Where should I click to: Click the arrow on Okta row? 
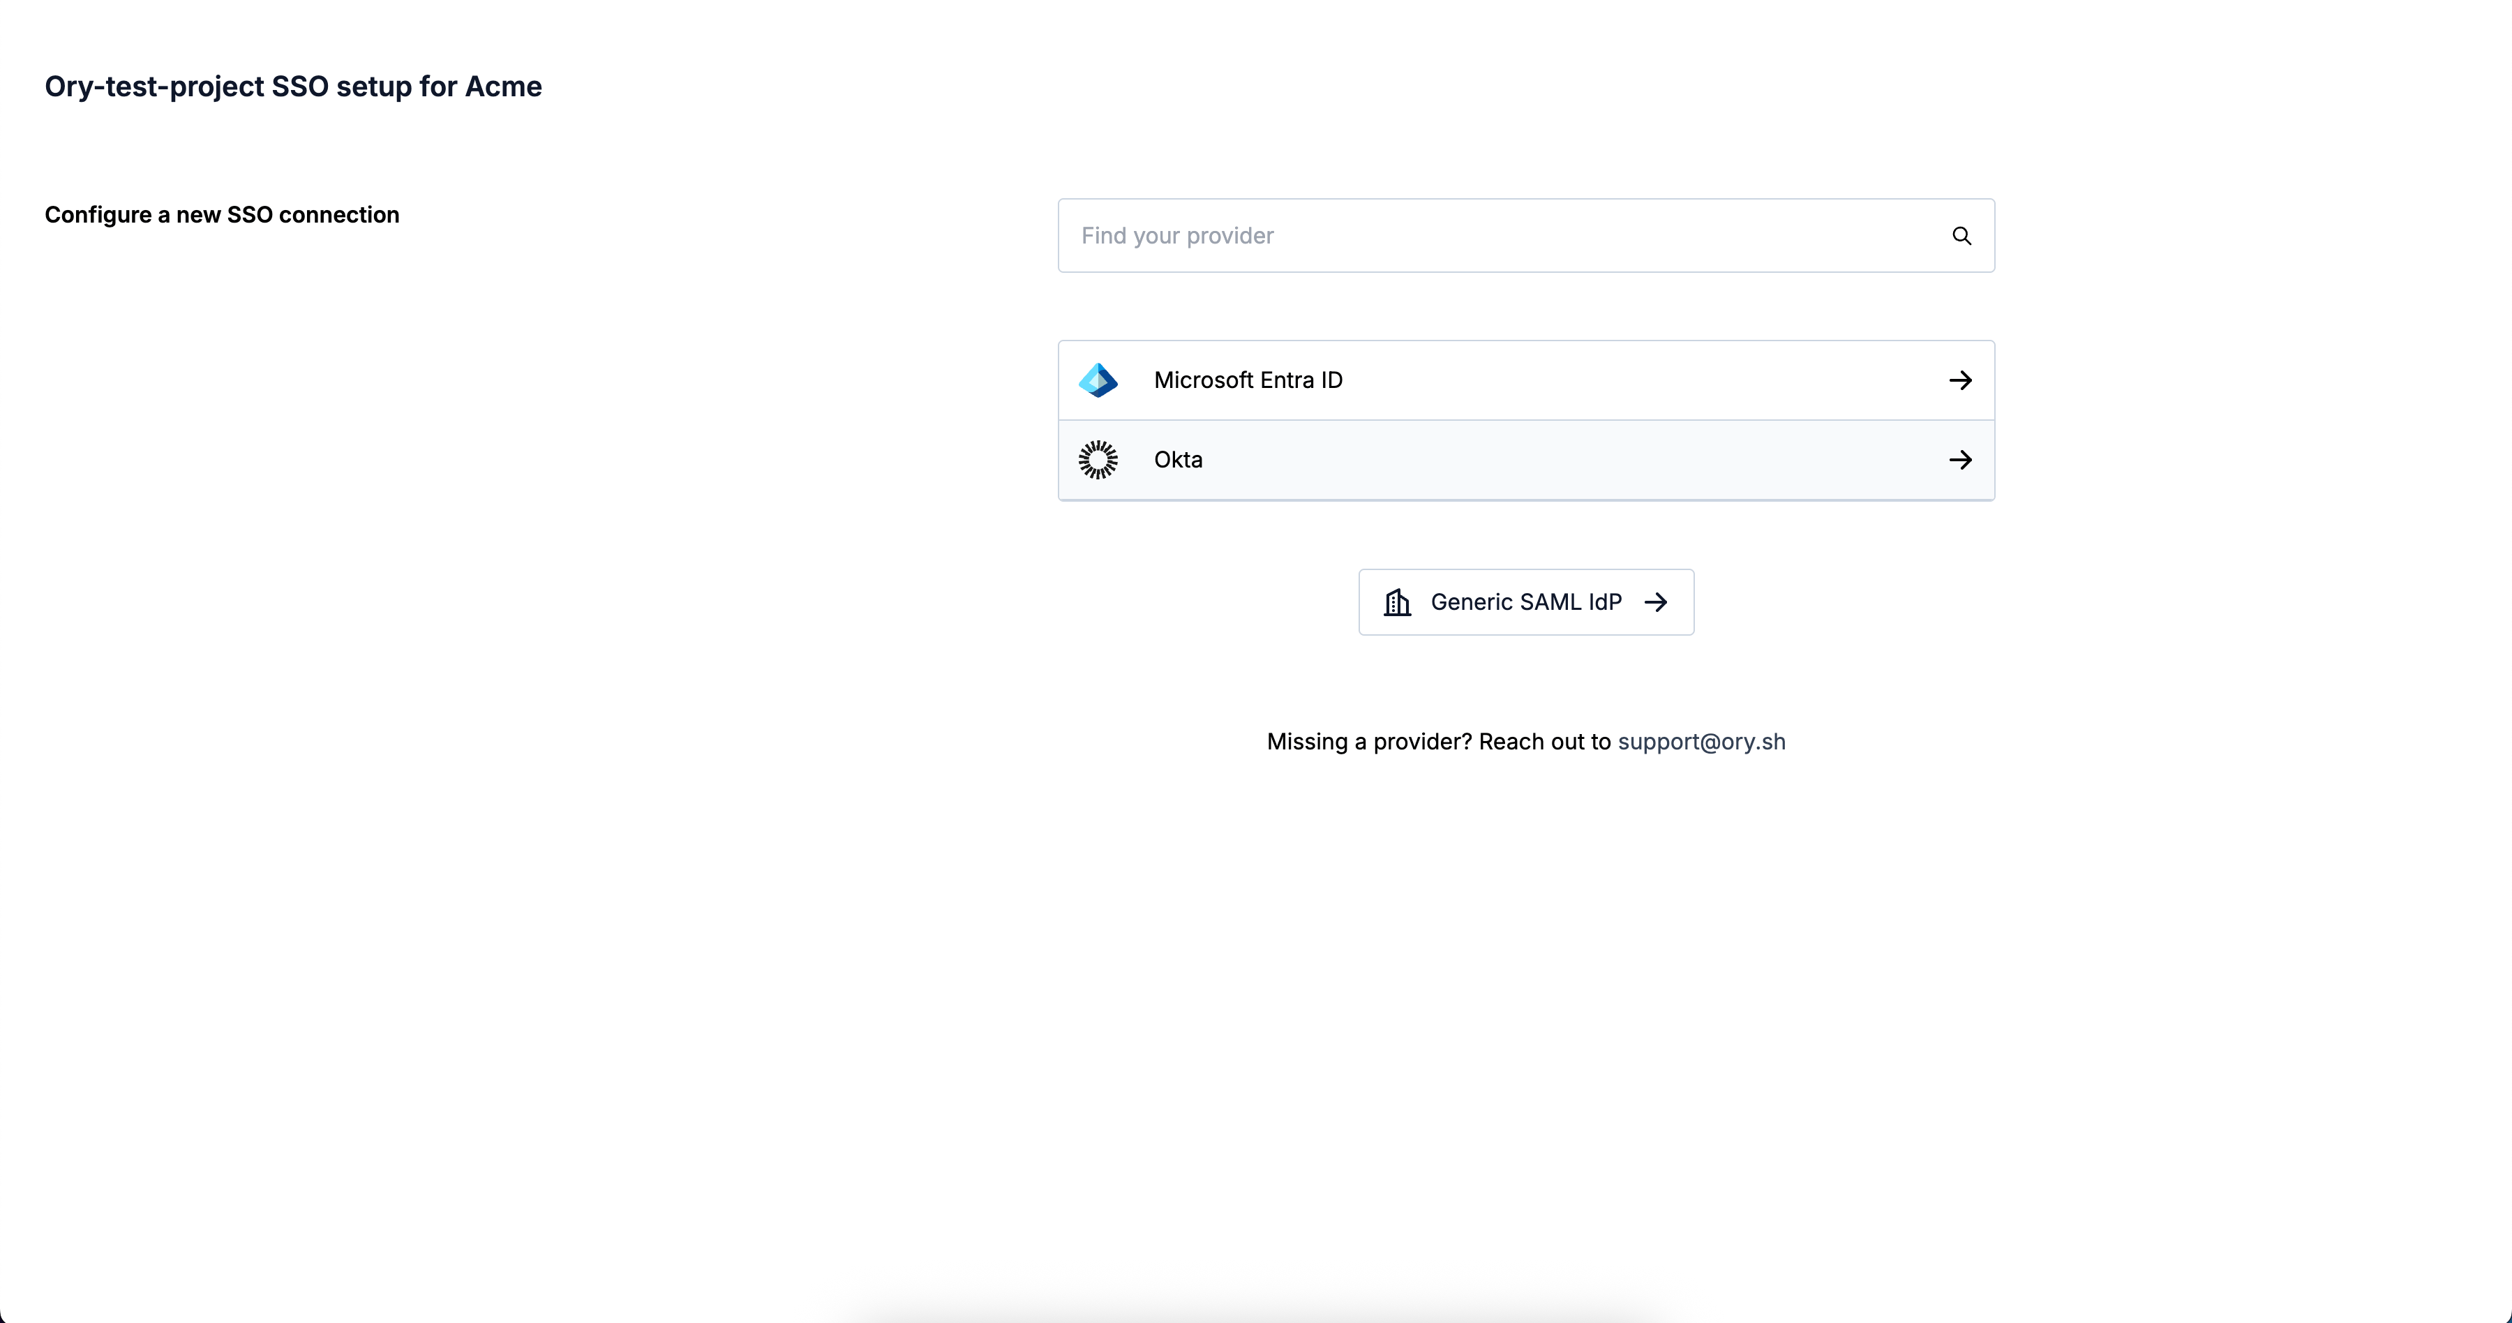1960,460
